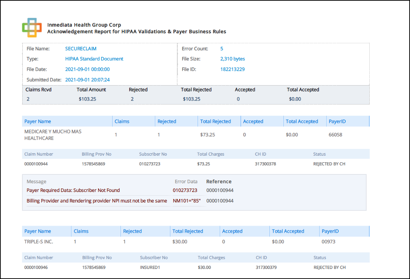410x279 pixels.
Task: Open the SECURECLAIM file name link
Action: click(81, 49)
